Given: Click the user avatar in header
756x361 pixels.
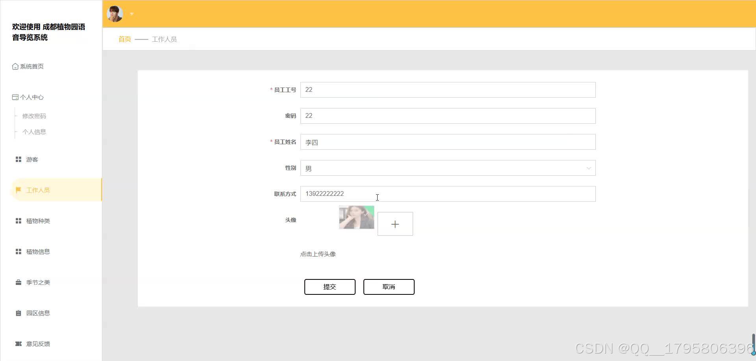Looking at the screenshot, I should tap(115, 14).
